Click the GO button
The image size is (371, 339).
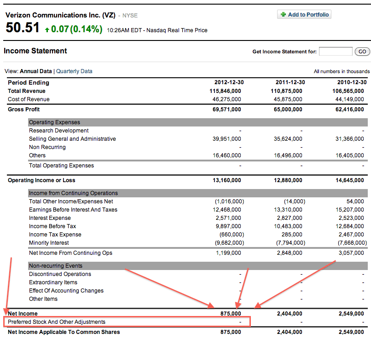pyautogui.click(x=362, y=52)
